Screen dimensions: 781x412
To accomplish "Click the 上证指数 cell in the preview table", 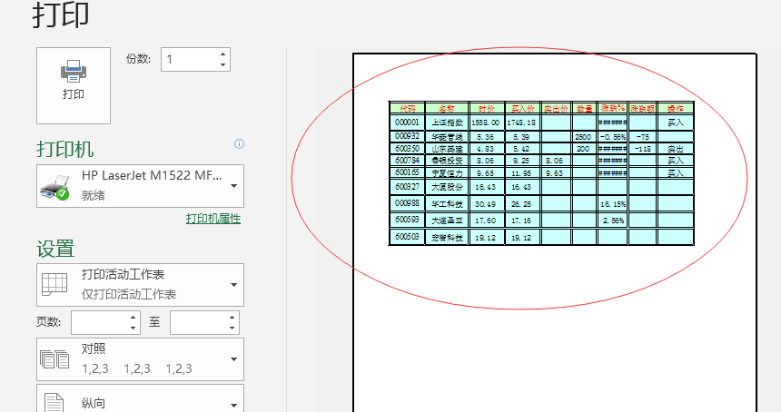I will 447,123.
